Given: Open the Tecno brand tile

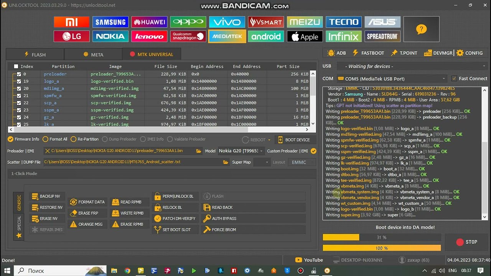Looking at the screenshot, I should [344, 22].
